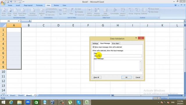Click the Clear All button

click(x=96, y=77)
